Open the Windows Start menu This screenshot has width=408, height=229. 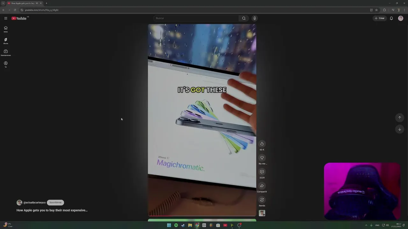(169, 225)
